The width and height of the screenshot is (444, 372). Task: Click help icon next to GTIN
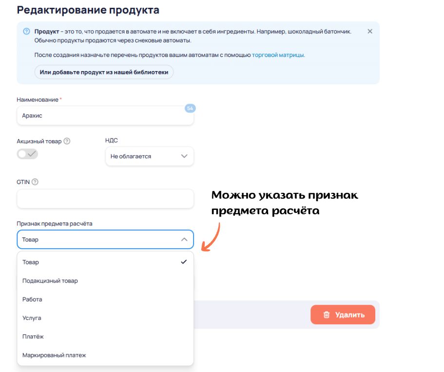coord(35,182)
